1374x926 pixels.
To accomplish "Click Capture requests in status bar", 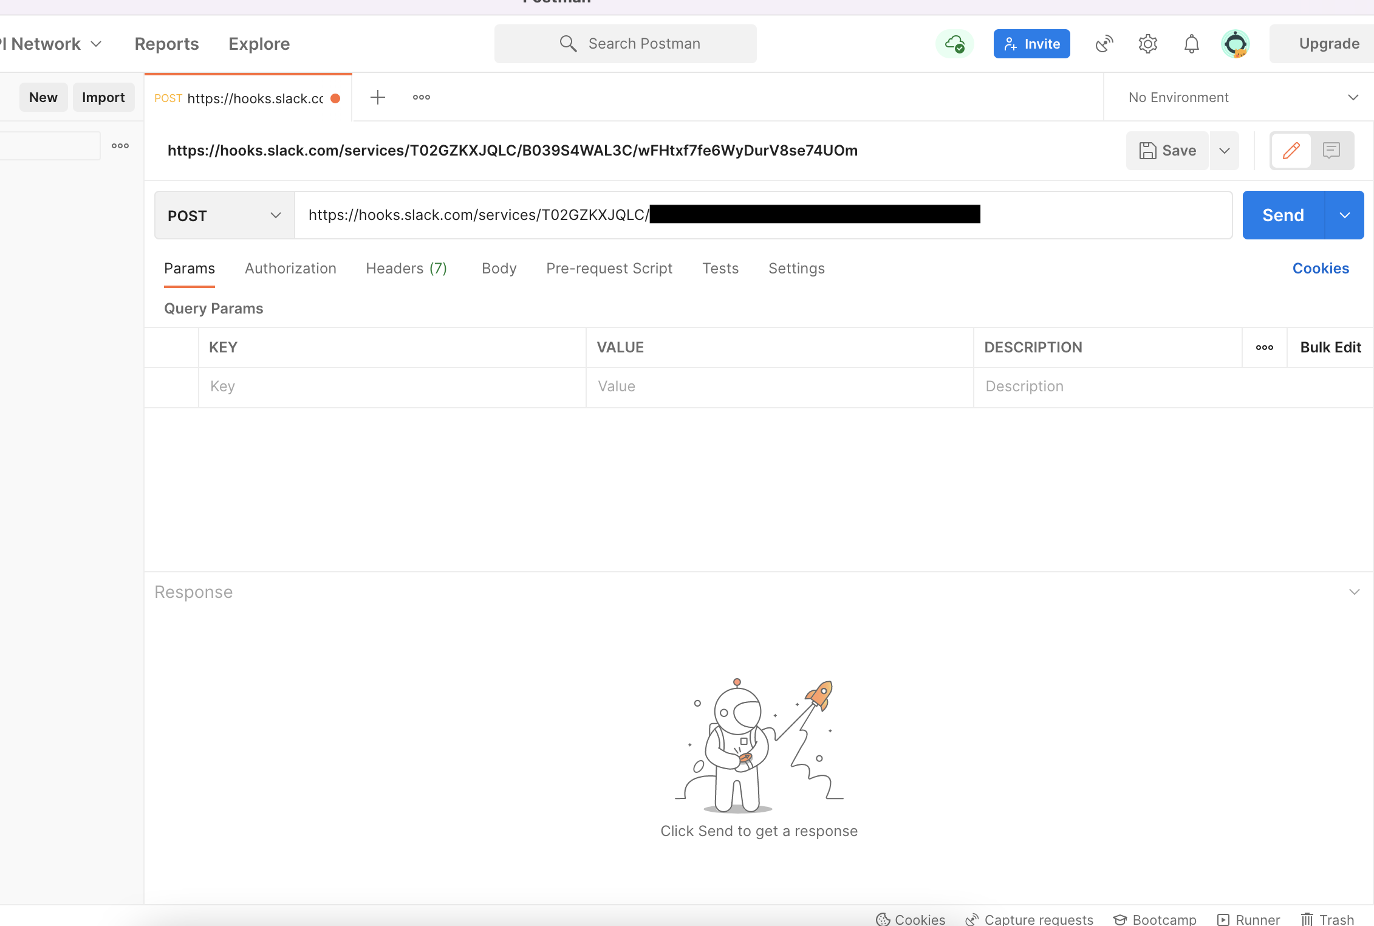I will tap(1029, 919).
